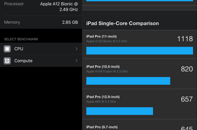Select the CPU benchmark label
The height and width of the screenshot is (130, 197).
click(19, 49)
